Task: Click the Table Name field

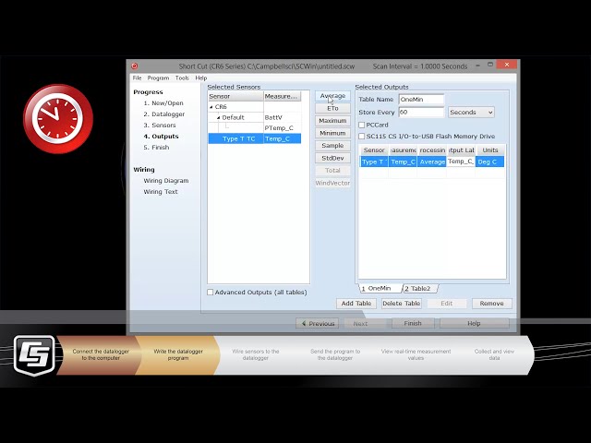Action: (x=421, y=100)
